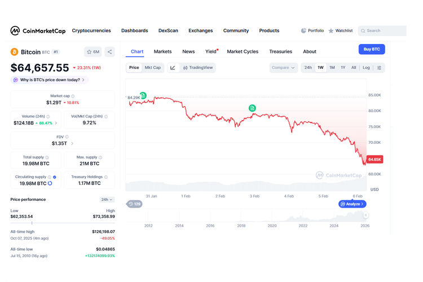
Task: Open DexScan nav menu
Action: point(168,31)
